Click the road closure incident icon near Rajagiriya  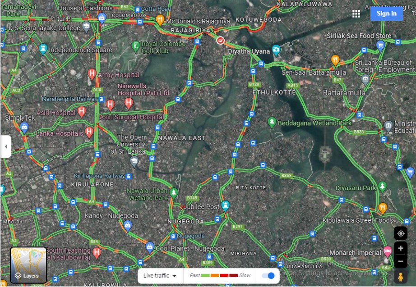[220, 41]
